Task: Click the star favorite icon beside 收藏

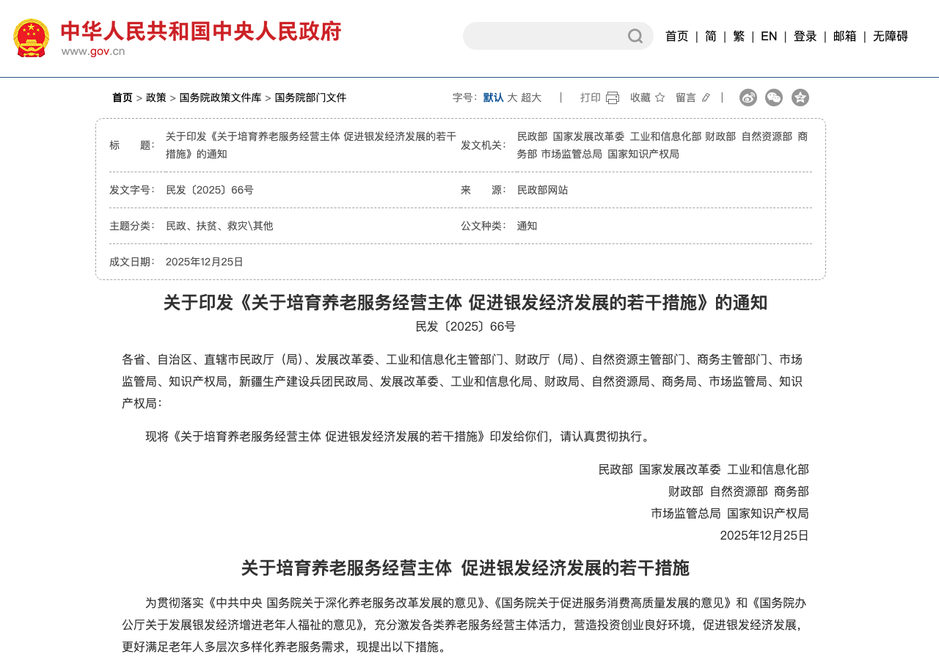Action: 660,98
